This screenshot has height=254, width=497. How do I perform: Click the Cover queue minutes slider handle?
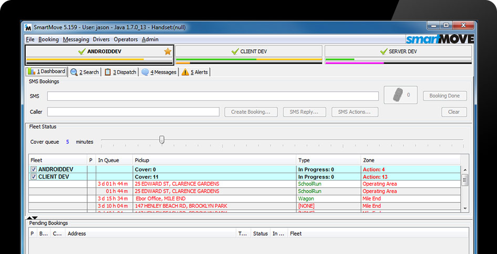pyautogui.click(x=162, y=140)
